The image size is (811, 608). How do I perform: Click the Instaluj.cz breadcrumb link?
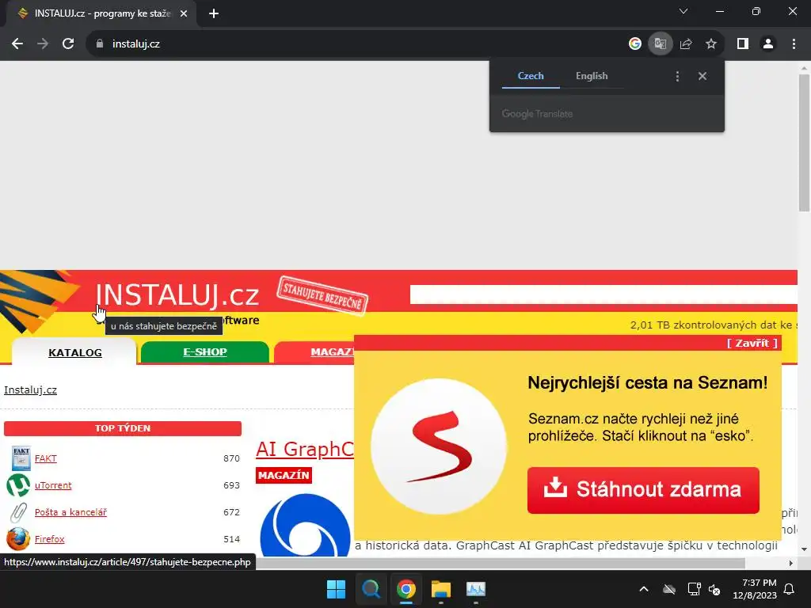[x=31, y=389]
